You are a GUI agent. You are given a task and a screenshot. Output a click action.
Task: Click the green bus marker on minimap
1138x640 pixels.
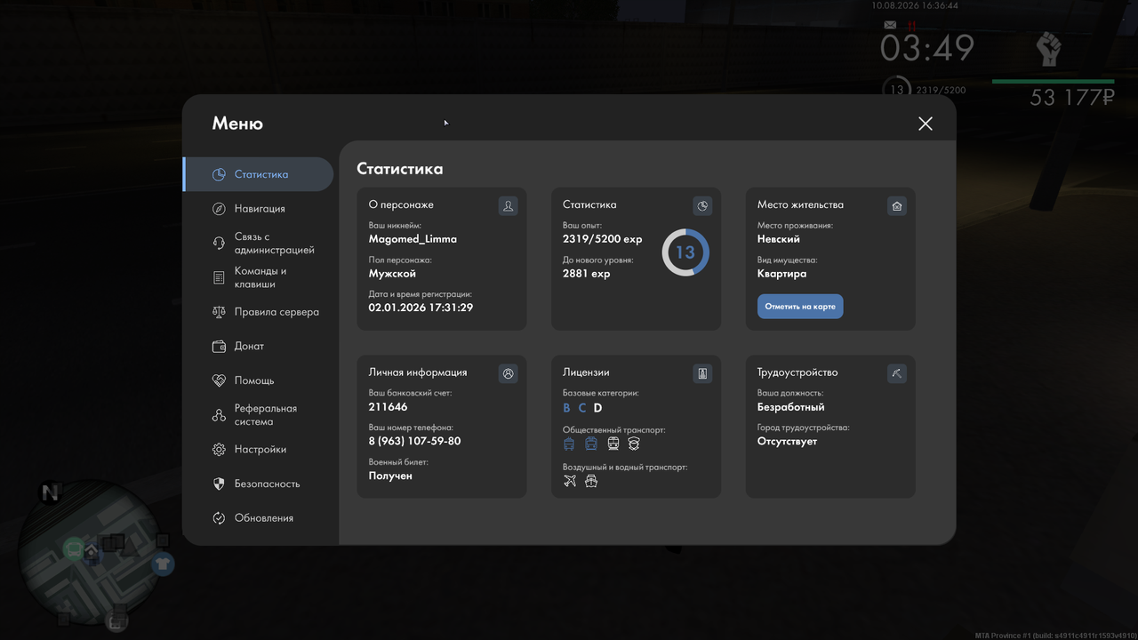tap(74, 549)
